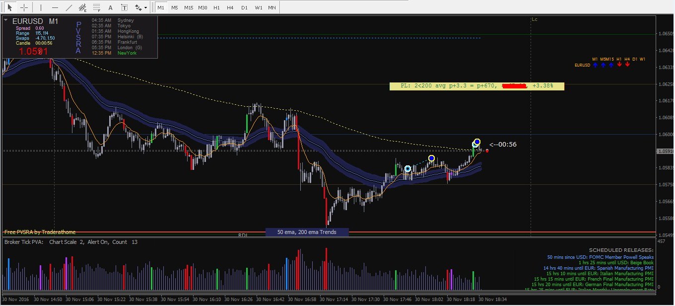Click the topmost blue circle marker with yellow ring
Image resolution: width=675 pixels, height=306 pixels.
click(477, 142)
